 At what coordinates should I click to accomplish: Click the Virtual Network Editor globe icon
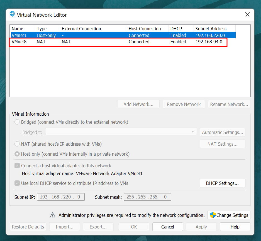[12, 14]
